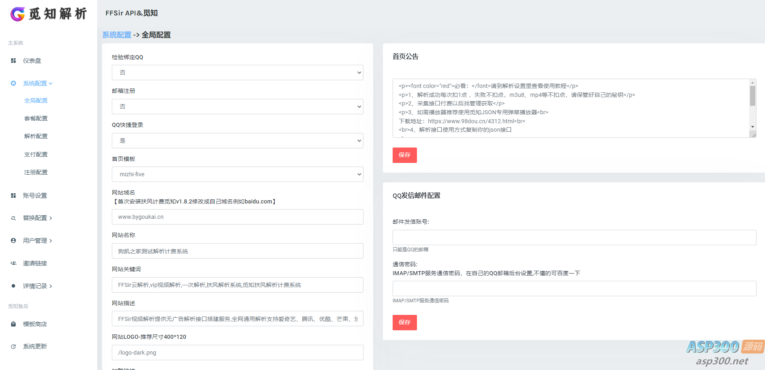The image size is (765, 370).
Task: Click the announcement textarea resize handle
Action: click(754, 135)
